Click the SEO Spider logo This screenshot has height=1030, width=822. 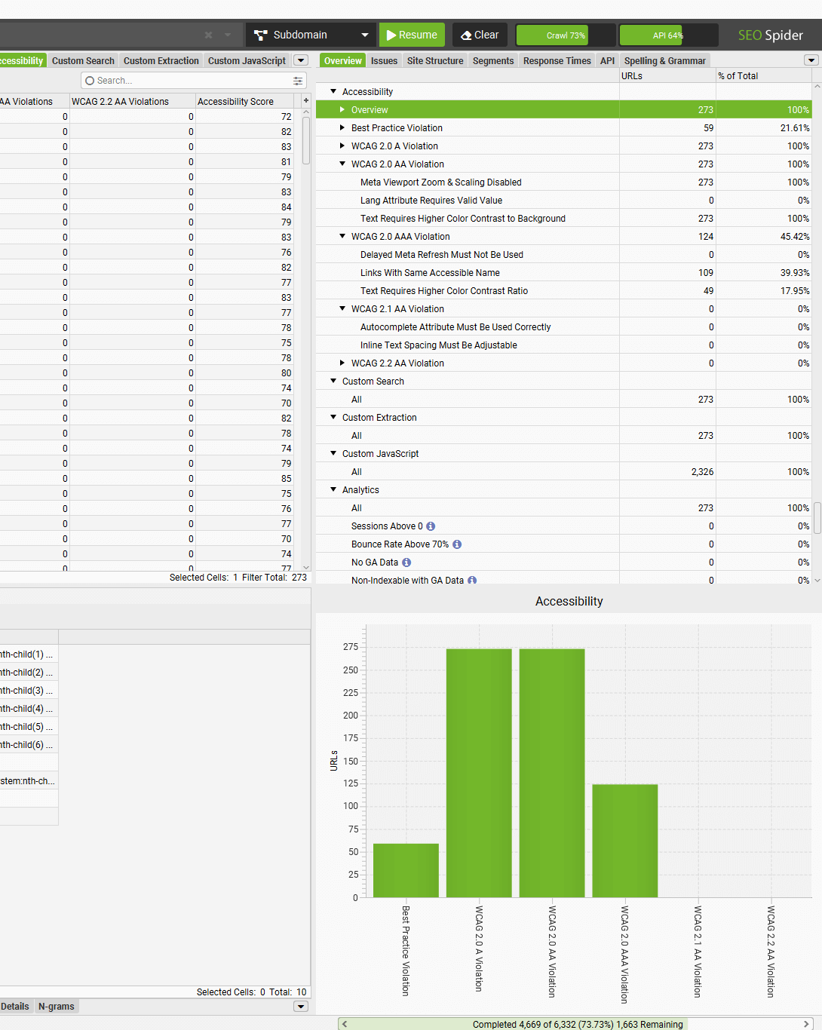click(770, 35)
